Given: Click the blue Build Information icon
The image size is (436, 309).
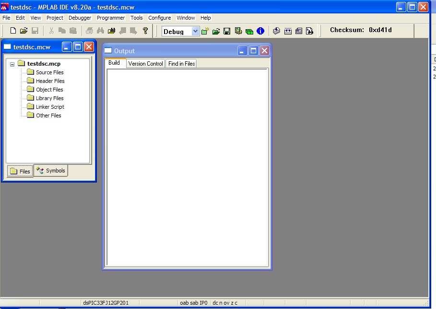Looking at the screenshot, I should [x=260, y=31].
